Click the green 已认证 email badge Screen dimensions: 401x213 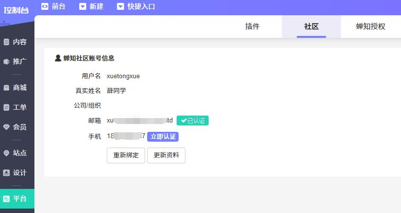click(x=192, y=121)
